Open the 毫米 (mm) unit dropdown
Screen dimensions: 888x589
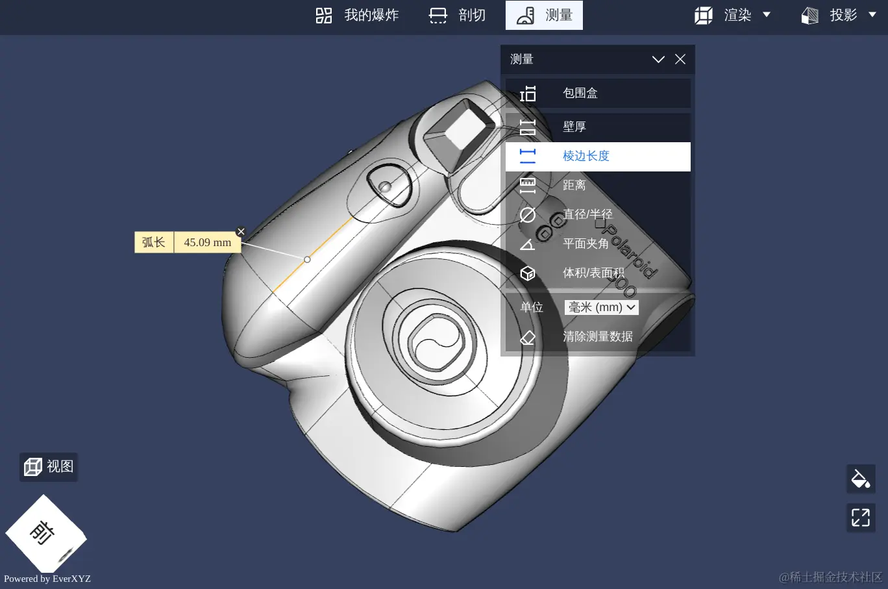click(x=602, y=307)
